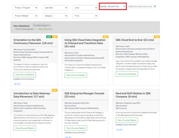Click FREE badge on Introduction to Data Gateway card
This screenshot has height=138, width=179.
[x=54, y=90]
